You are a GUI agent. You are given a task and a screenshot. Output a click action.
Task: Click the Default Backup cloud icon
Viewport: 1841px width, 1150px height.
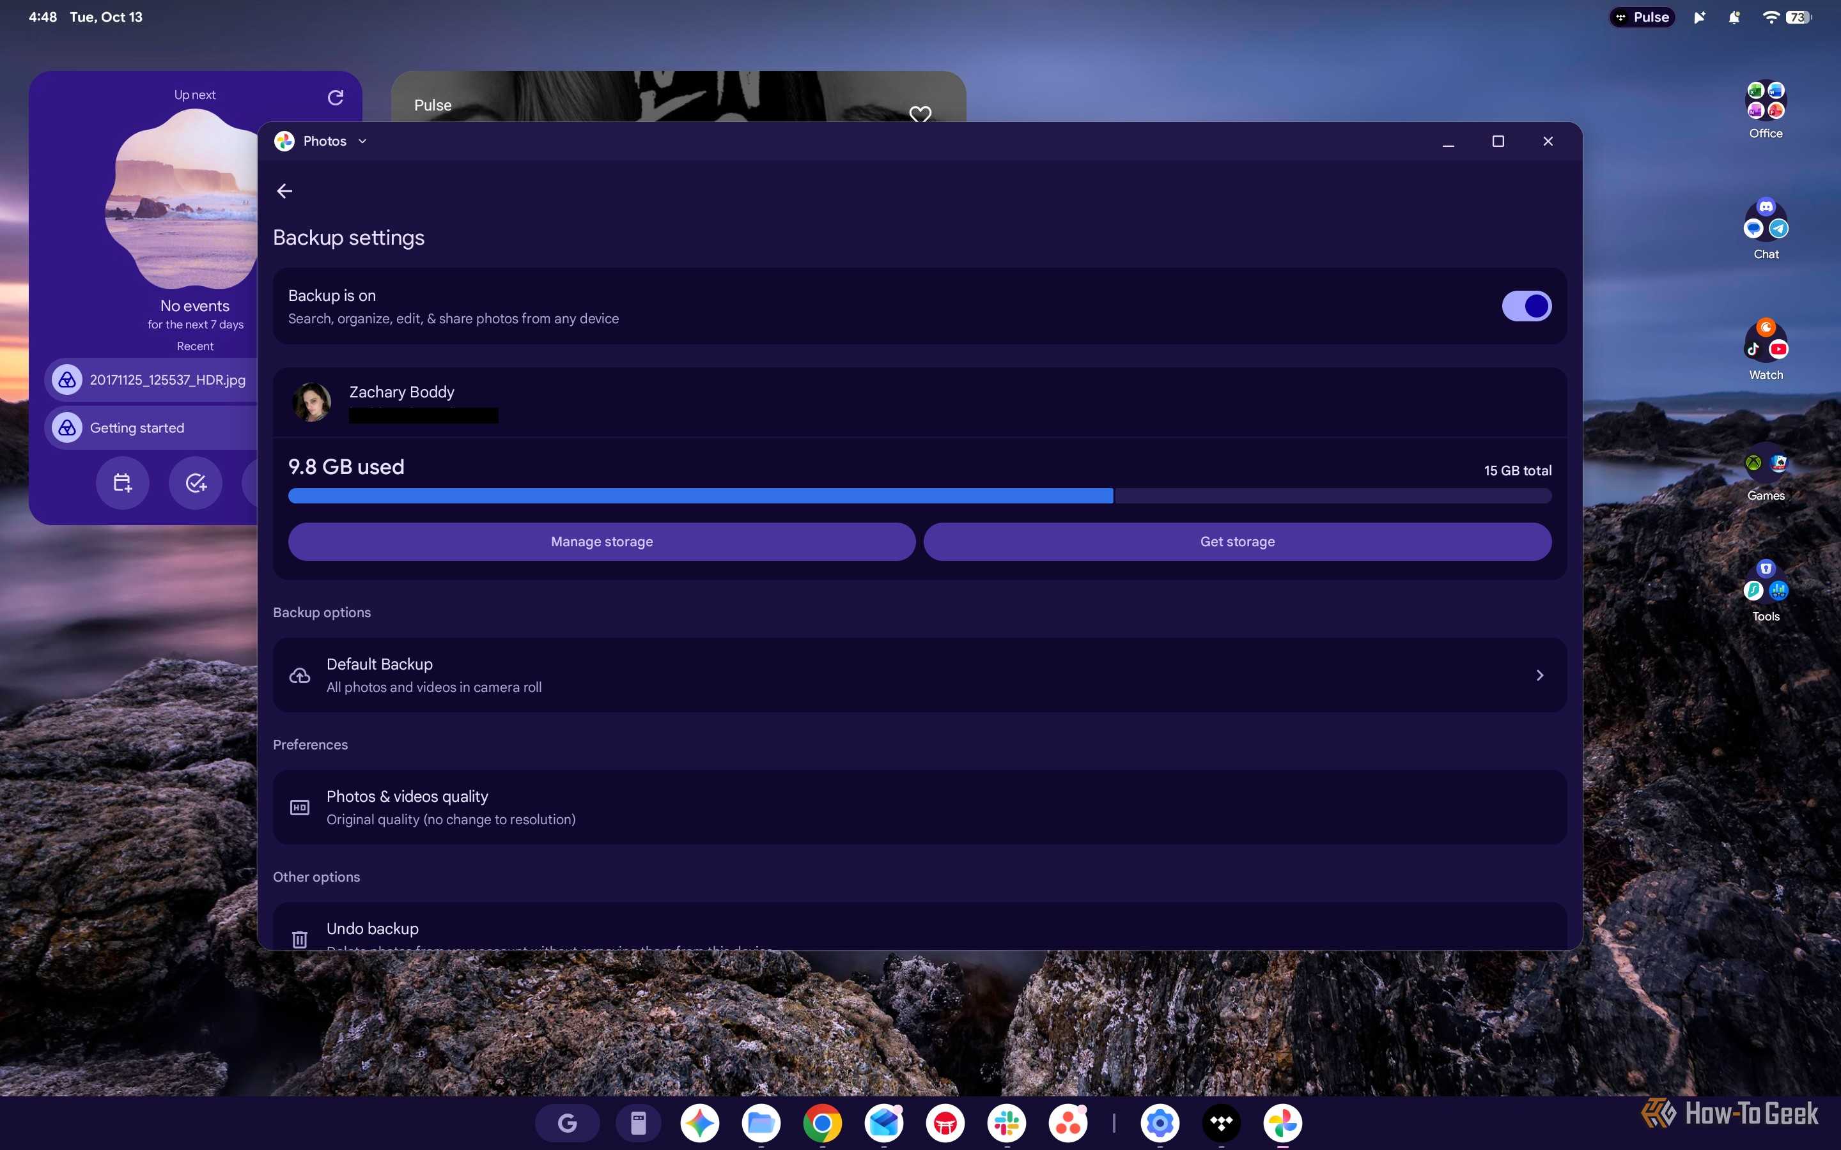(300, 675)
